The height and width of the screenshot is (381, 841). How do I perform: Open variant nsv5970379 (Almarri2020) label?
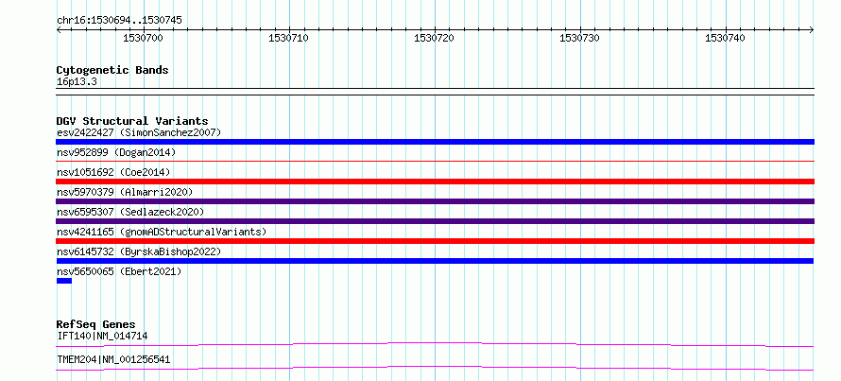coord(125,192)
